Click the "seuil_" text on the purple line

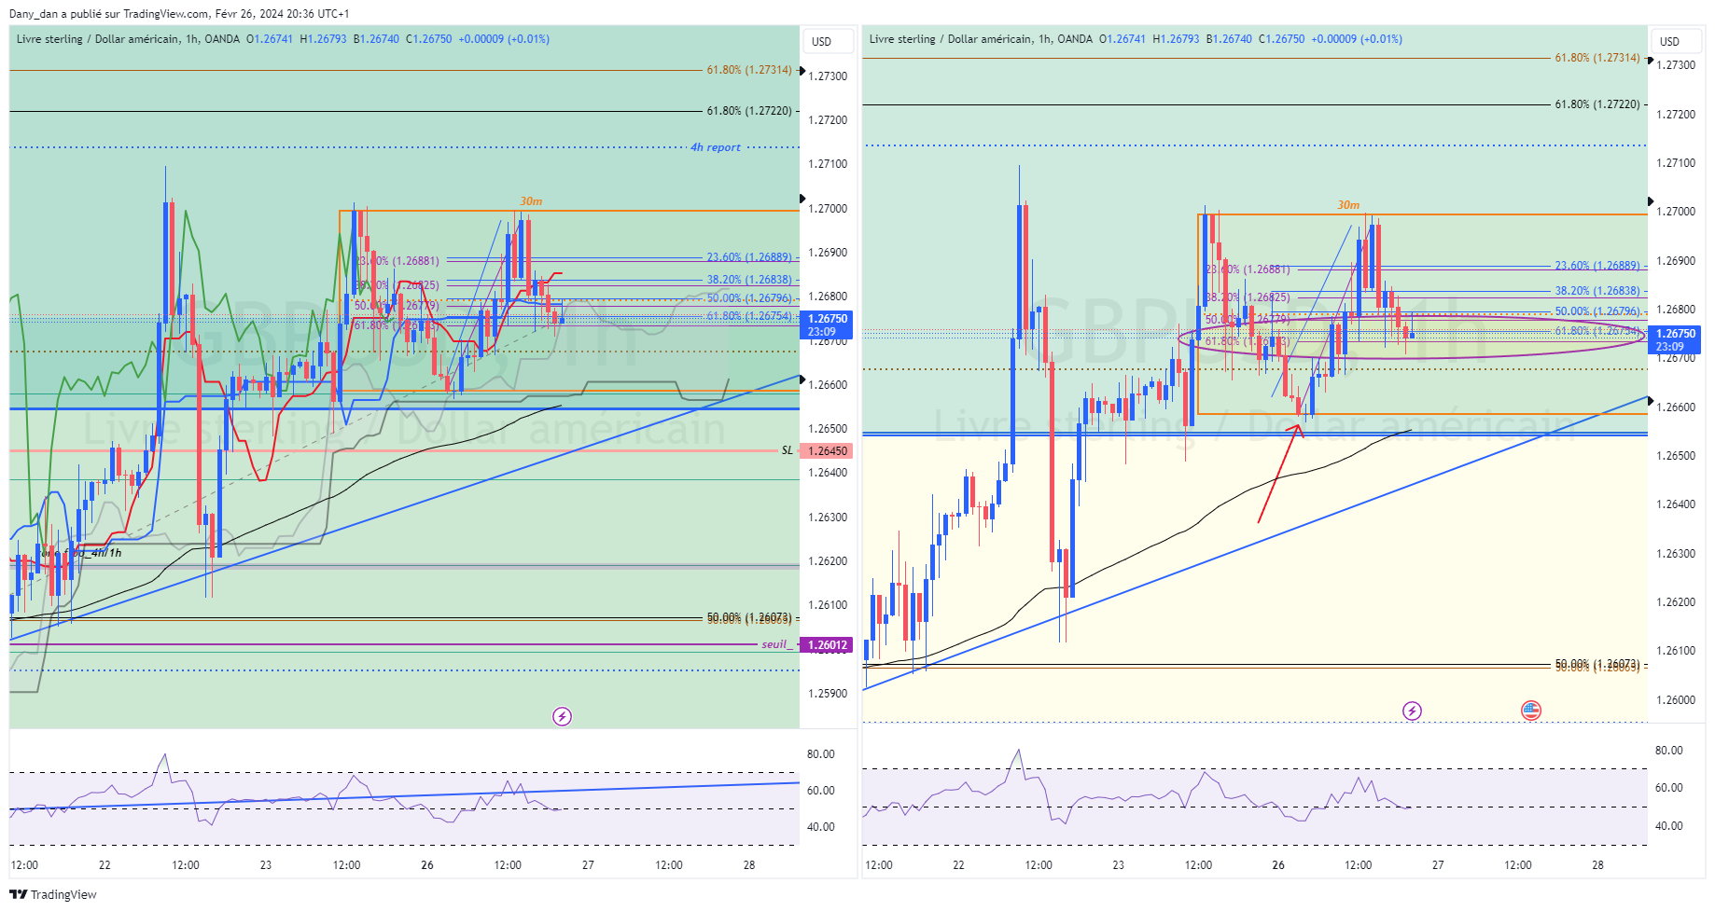(x=777, y=644)
